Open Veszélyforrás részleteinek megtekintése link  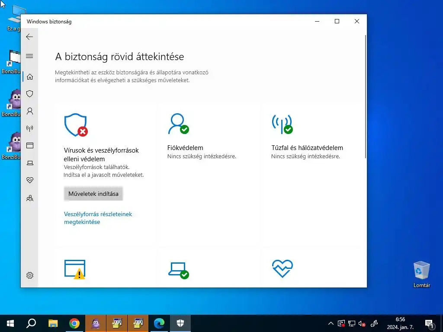98,218
